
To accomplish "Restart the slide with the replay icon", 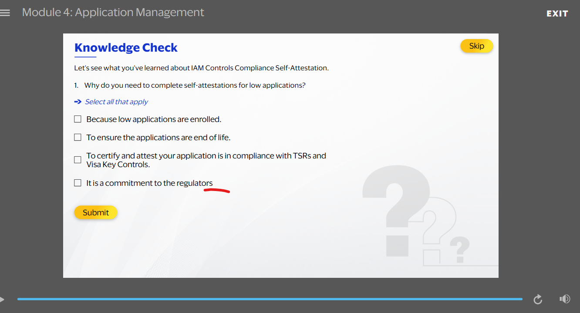I will tap(538, 299).
